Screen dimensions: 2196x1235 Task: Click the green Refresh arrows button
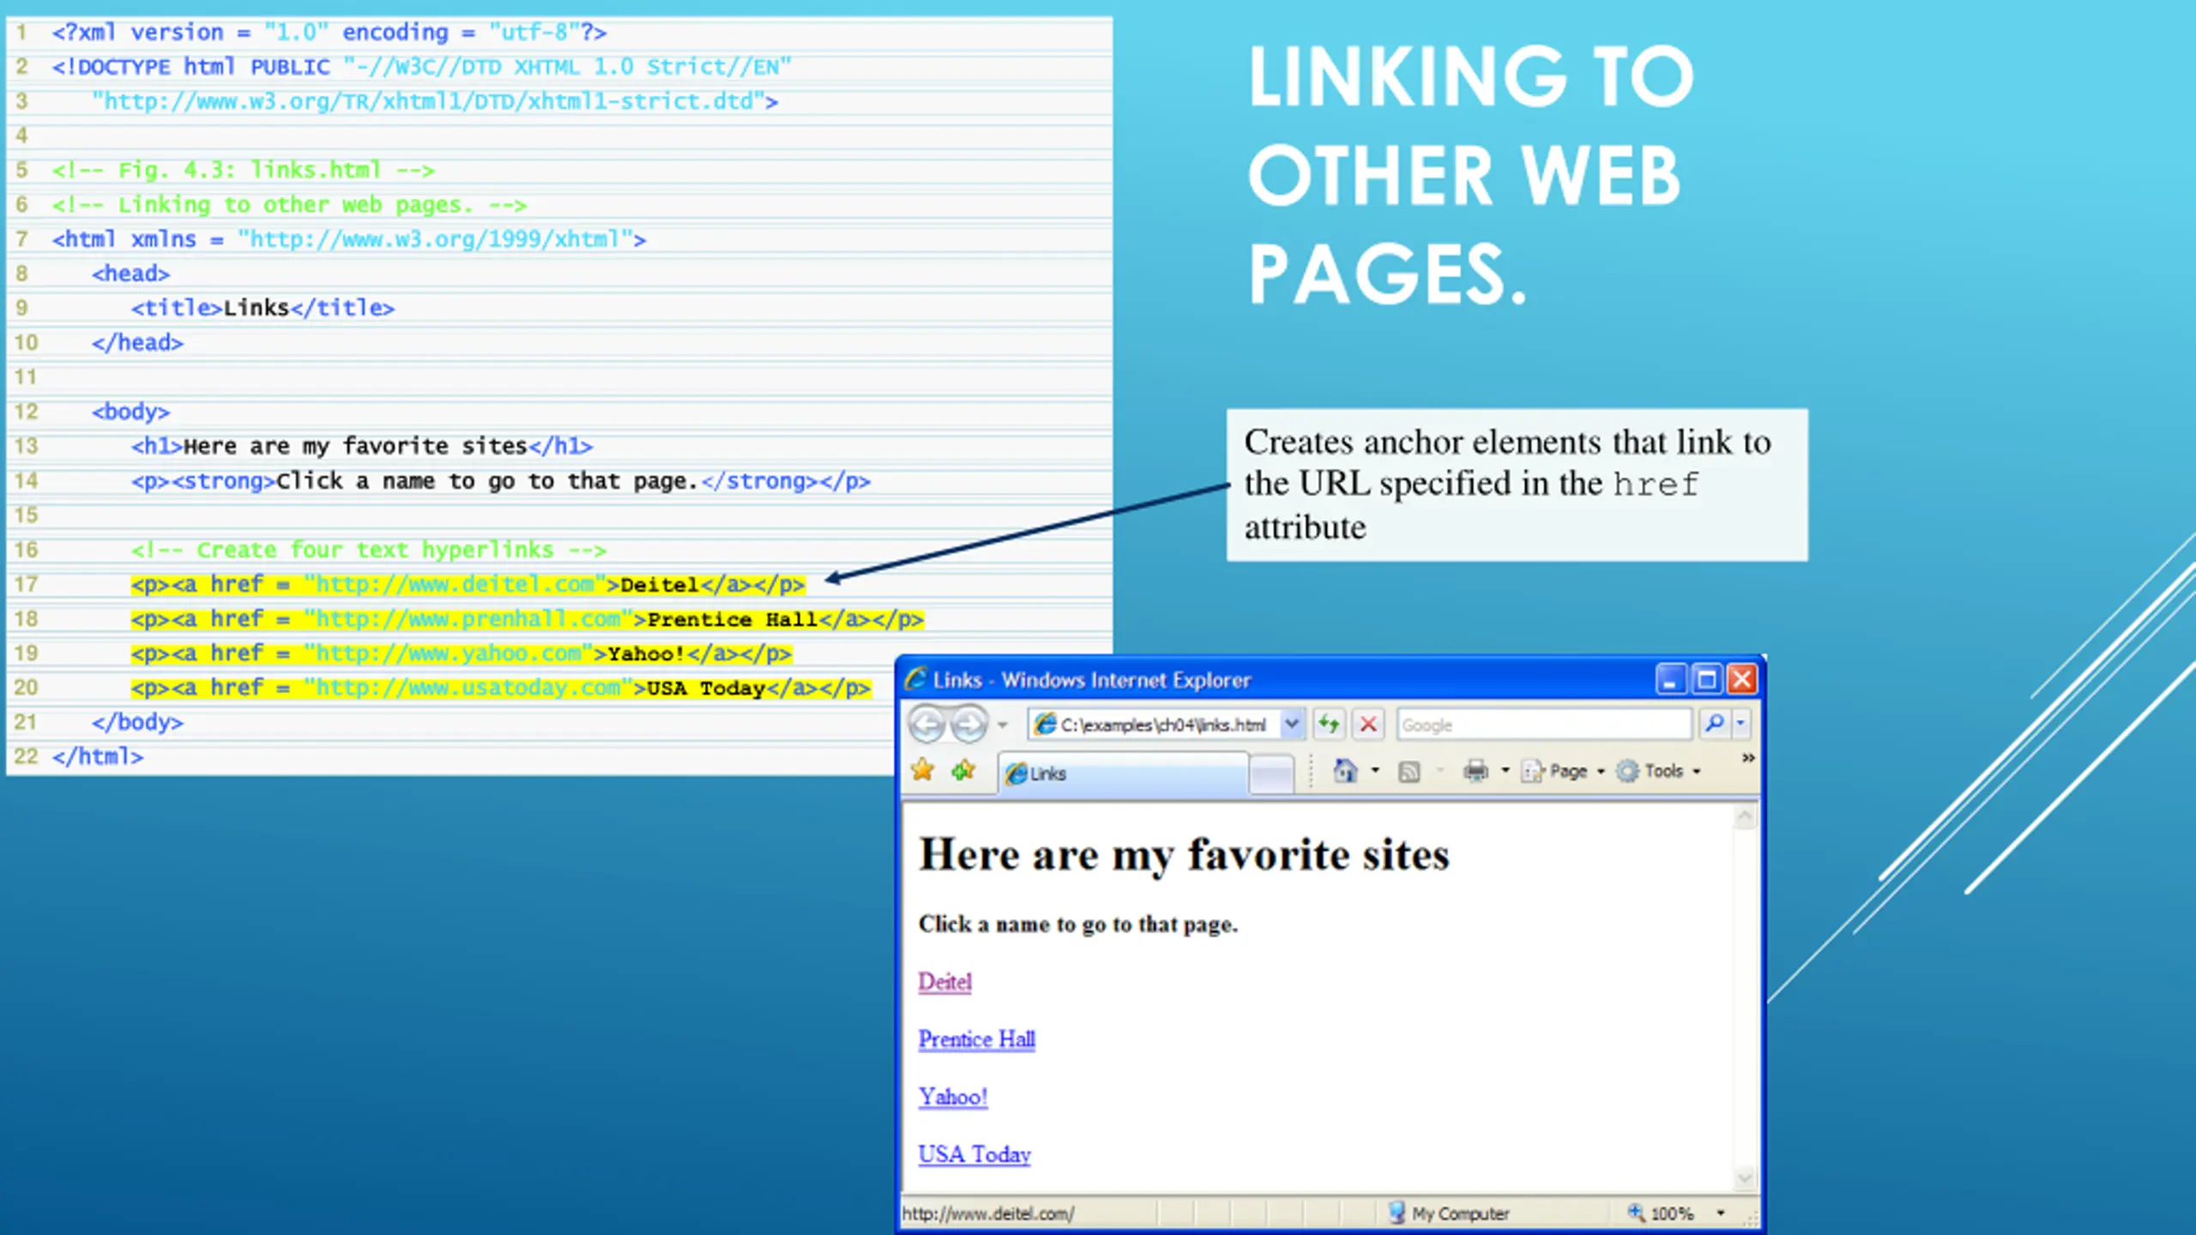pyautogui.click(x=1329, y=725)
